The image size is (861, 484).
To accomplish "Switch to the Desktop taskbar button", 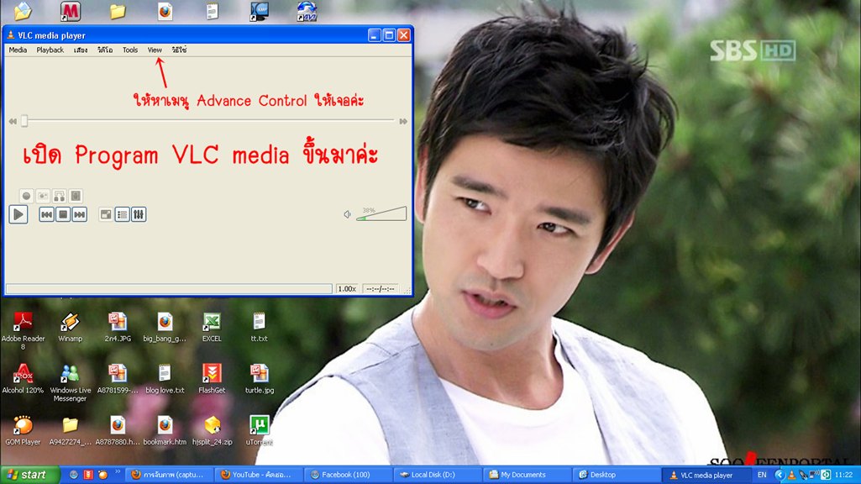I will point(617,475).
